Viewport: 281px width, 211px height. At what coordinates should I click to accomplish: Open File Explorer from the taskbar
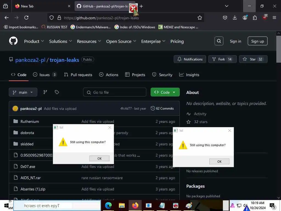(x=122, y=206)
